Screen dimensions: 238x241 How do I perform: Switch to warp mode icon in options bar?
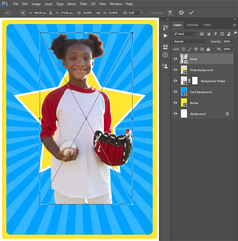170,13
